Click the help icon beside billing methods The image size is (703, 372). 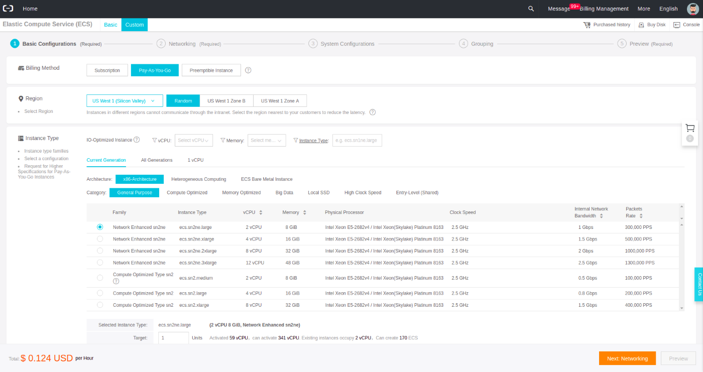pos(248,70)
